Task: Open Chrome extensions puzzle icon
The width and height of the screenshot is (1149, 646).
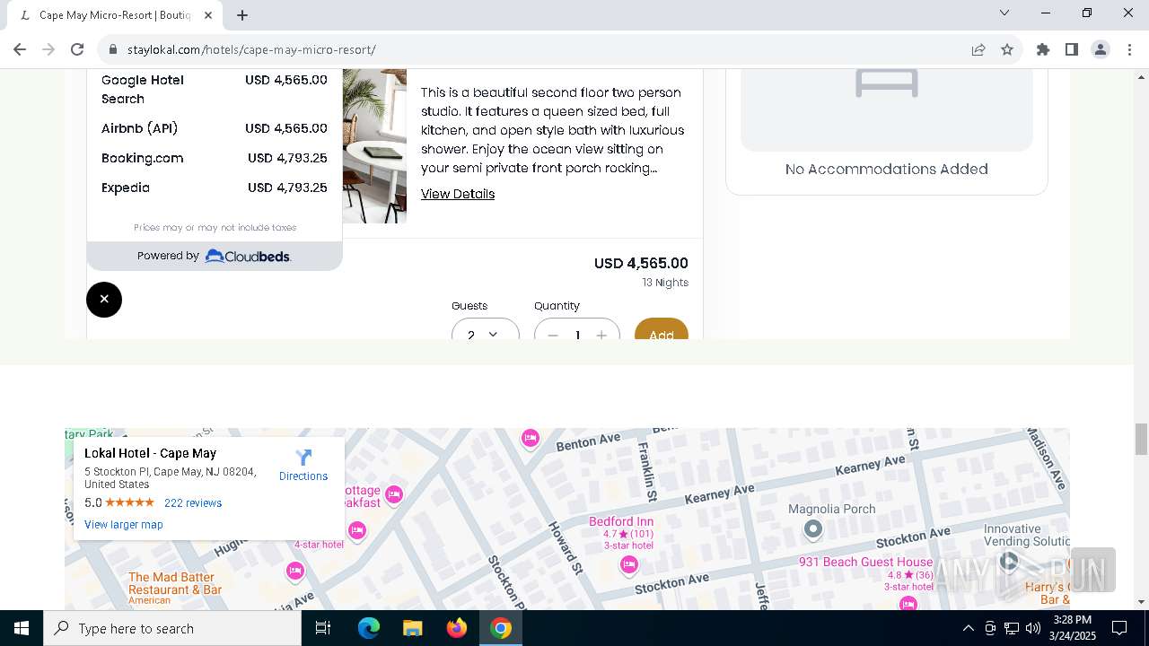Action: coord(1043,49)
